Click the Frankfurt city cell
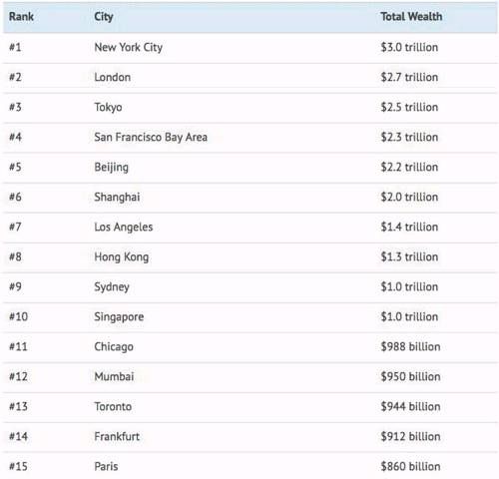The height and width of the screenshot is (479, 499). click(117, 436)
